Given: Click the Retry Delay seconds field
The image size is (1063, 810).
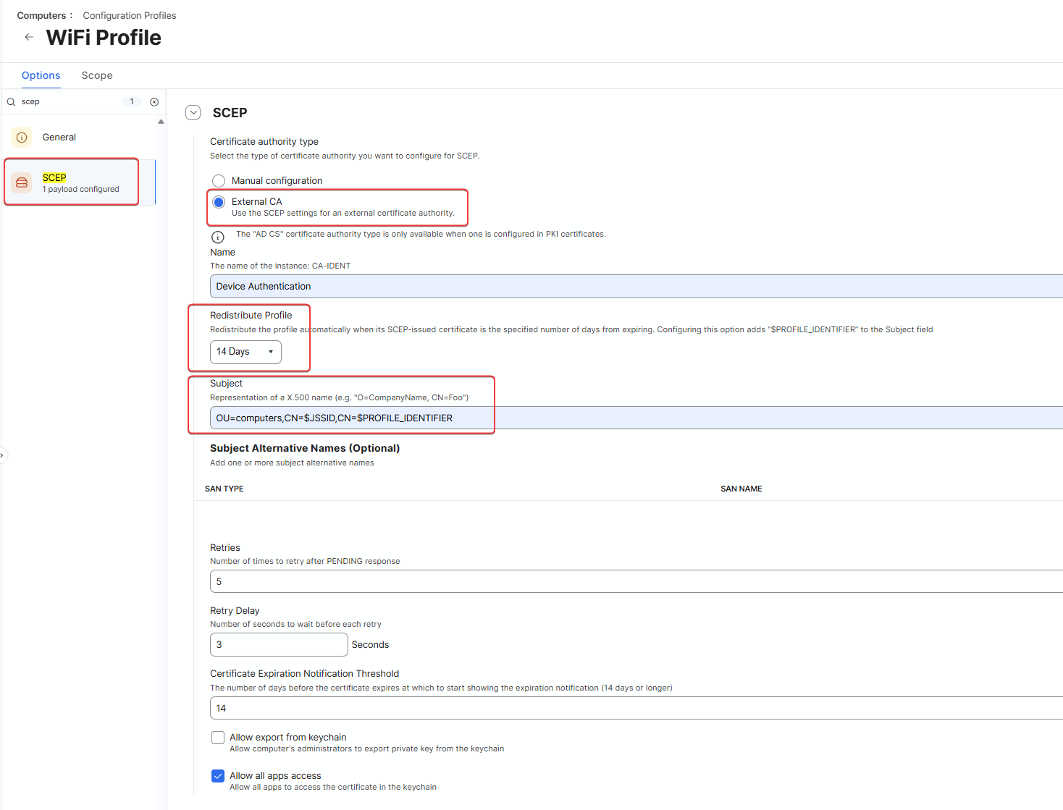Looking at the screenshot, I should [x=279, y=645].
